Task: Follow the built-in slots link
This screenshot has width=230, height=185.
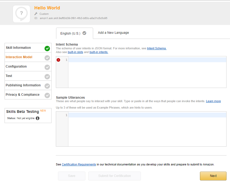Action: click(x=75, y=52)
